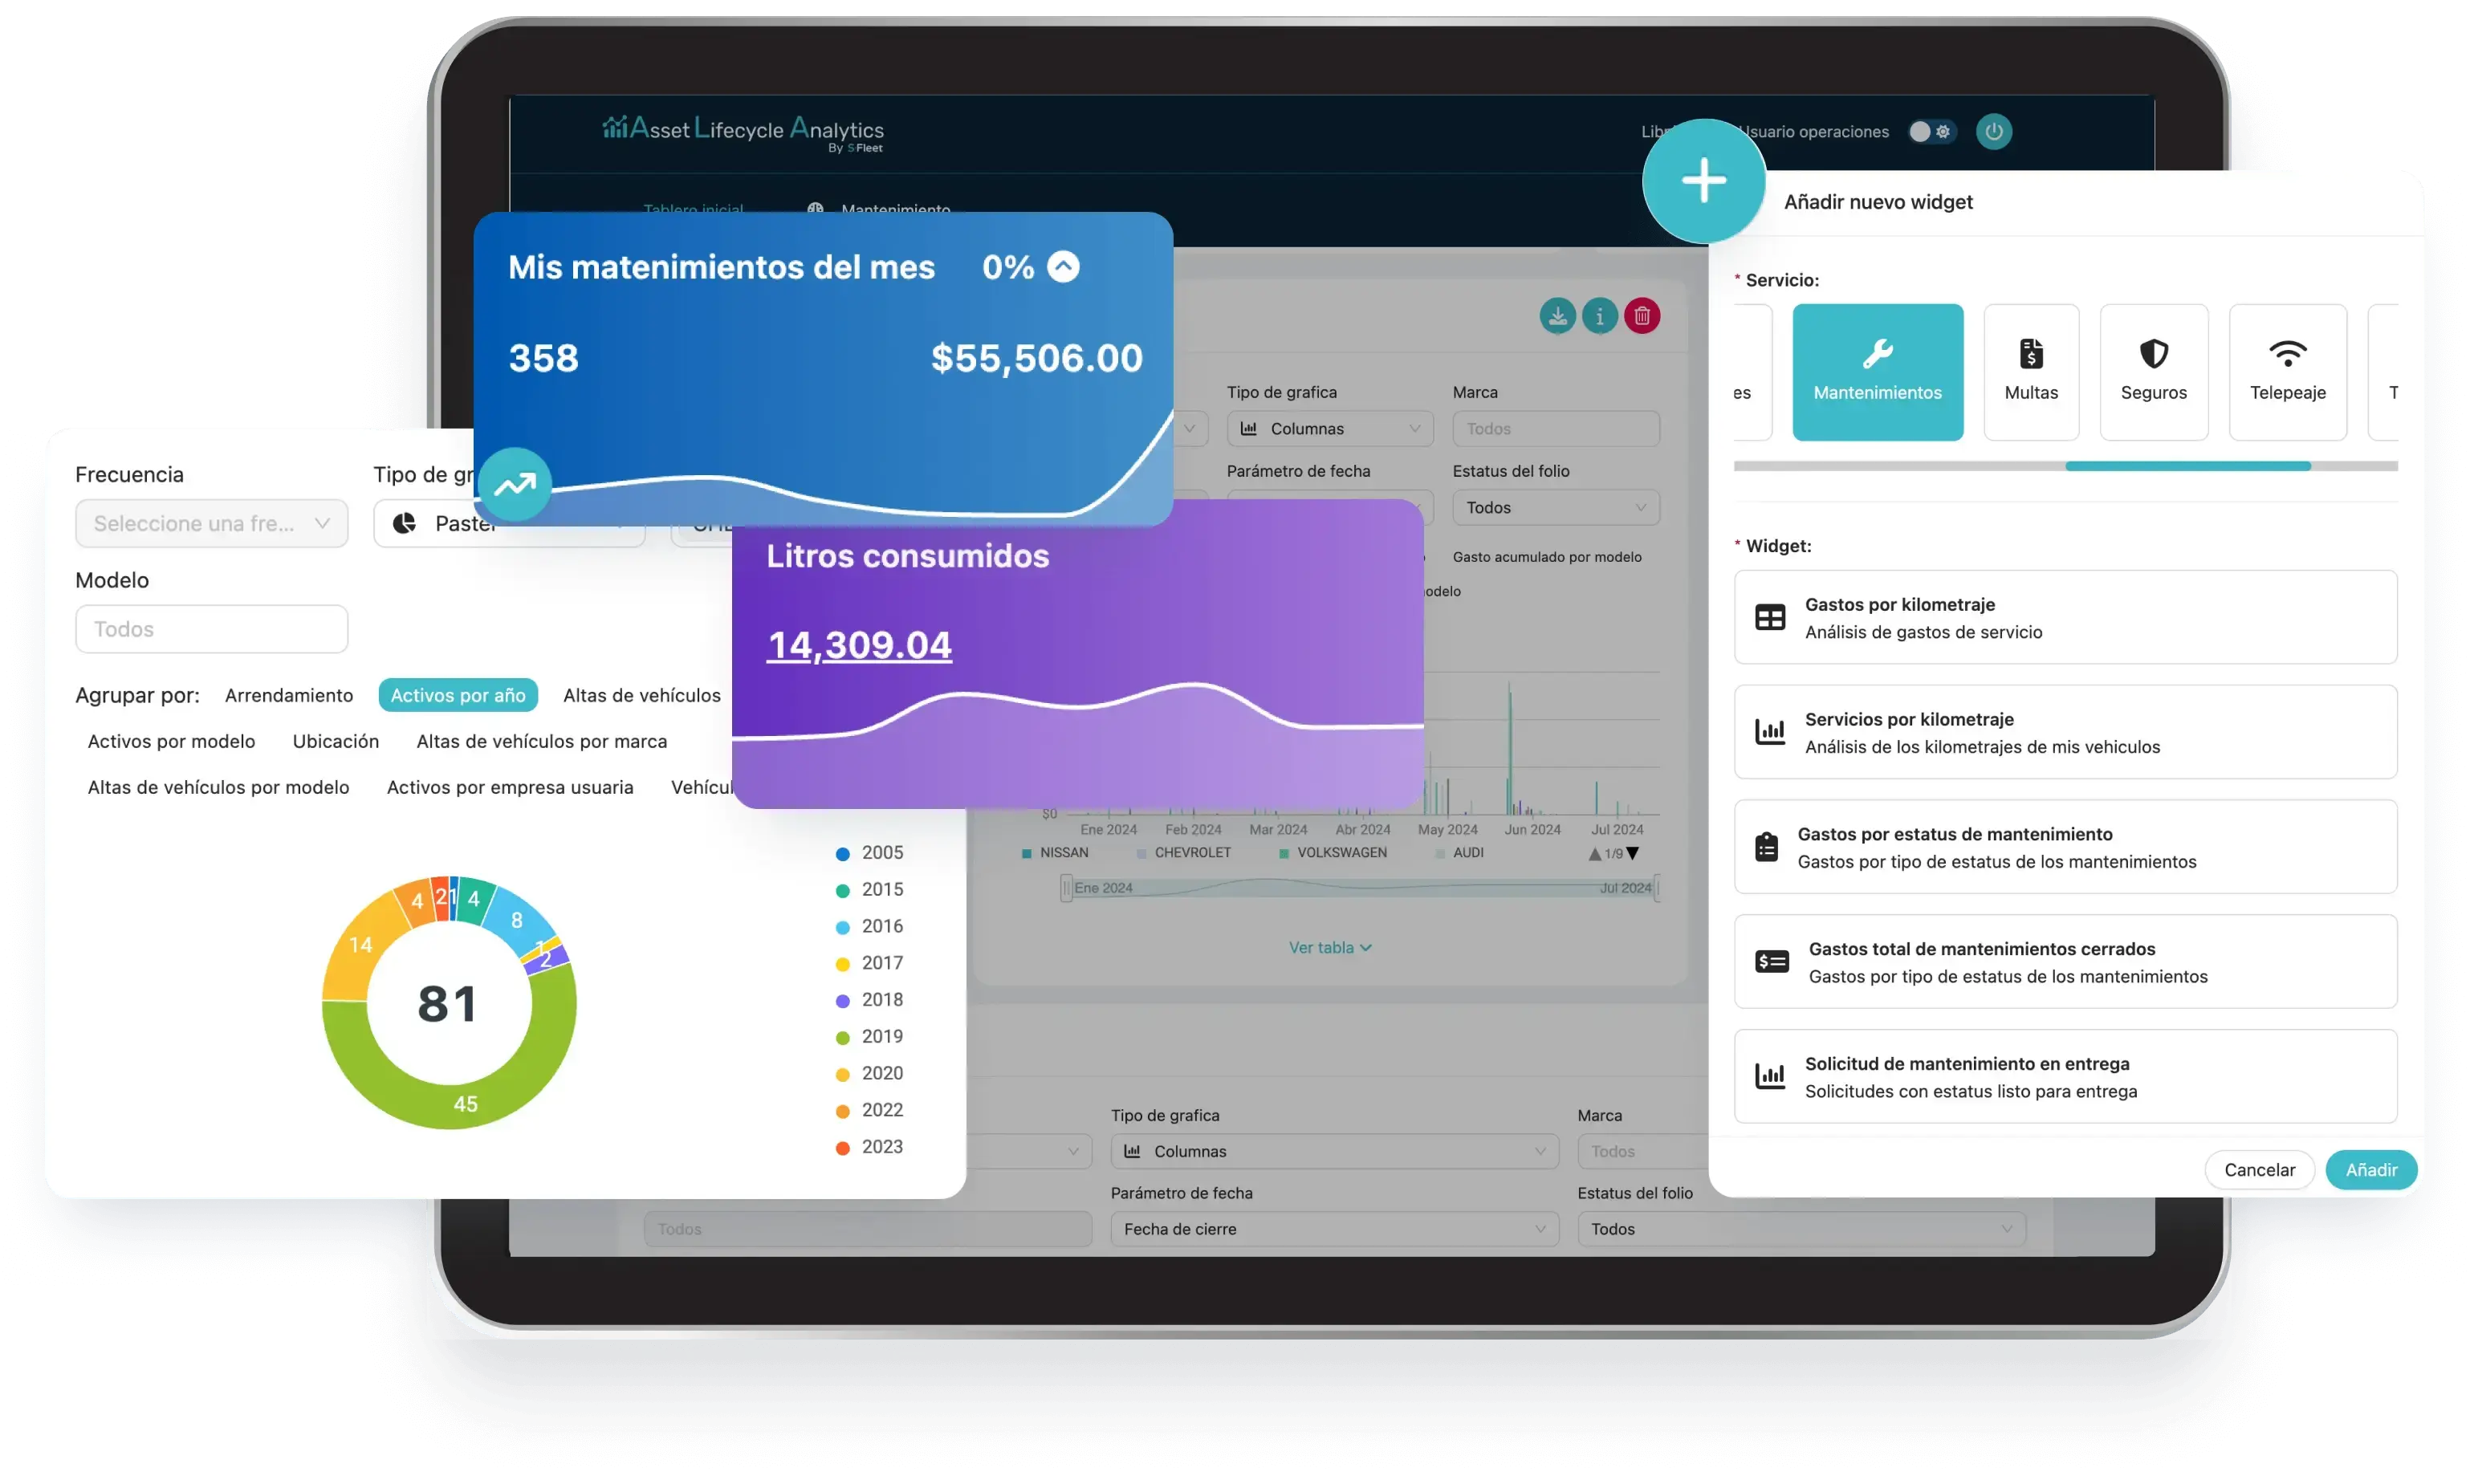Choose Gastos total de mantenimientos cerrados option
This screenshot has width=2470, height=1484.
tap(2065, 962)
